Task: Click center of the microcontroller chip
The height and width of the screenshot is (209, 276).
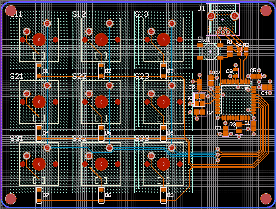Action: click(x=236, y=100)
